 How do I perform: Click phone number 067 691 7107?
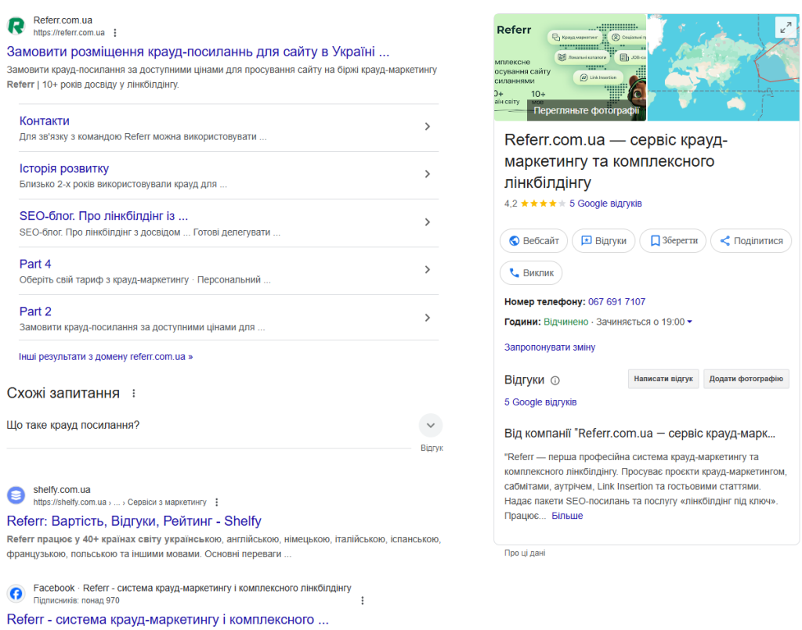617,302
